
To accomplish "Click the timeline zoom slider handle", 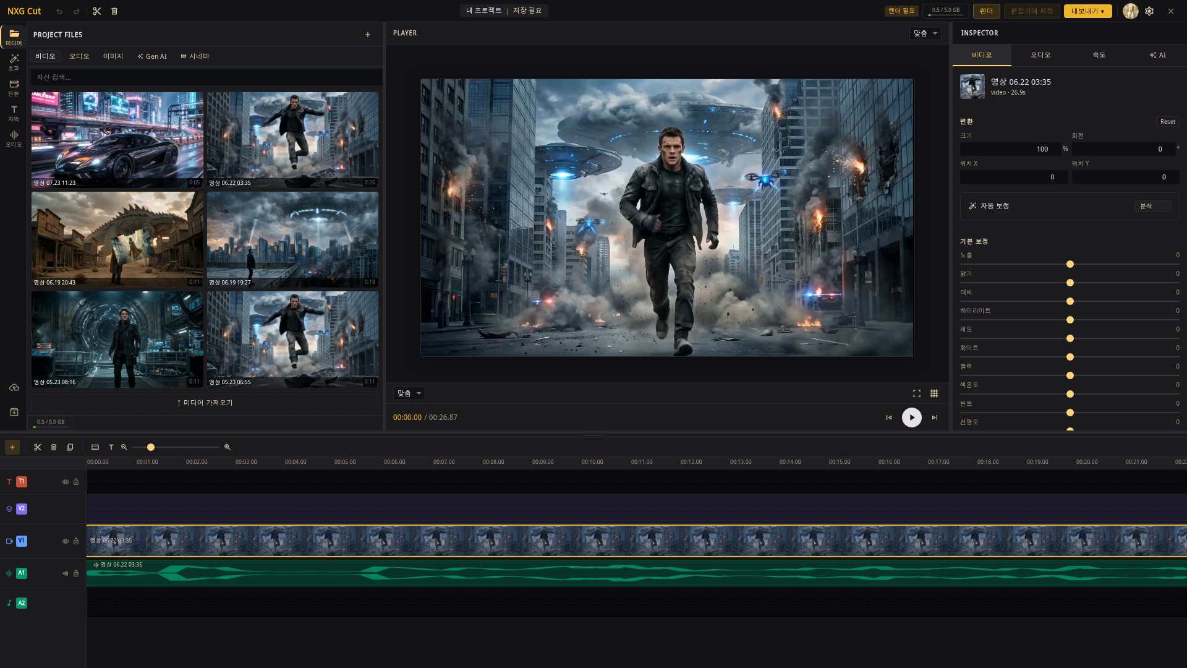I will (151, 447).
